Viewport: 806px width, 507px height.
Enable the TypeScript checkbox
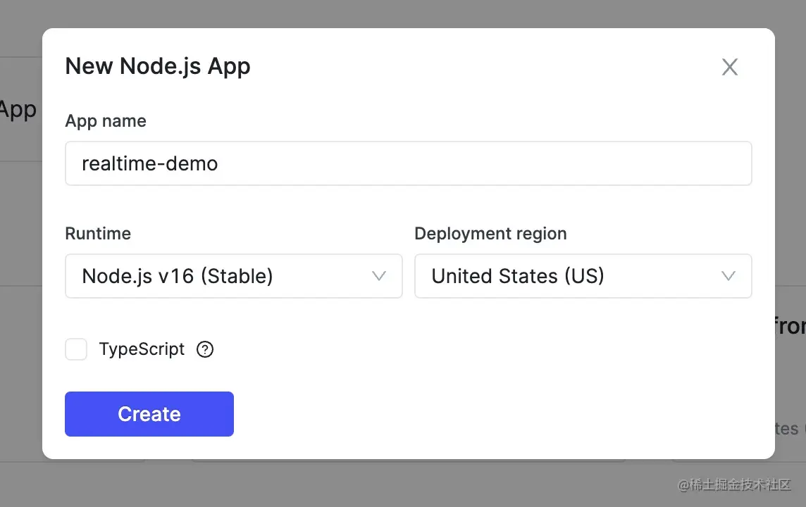point(76,349)
